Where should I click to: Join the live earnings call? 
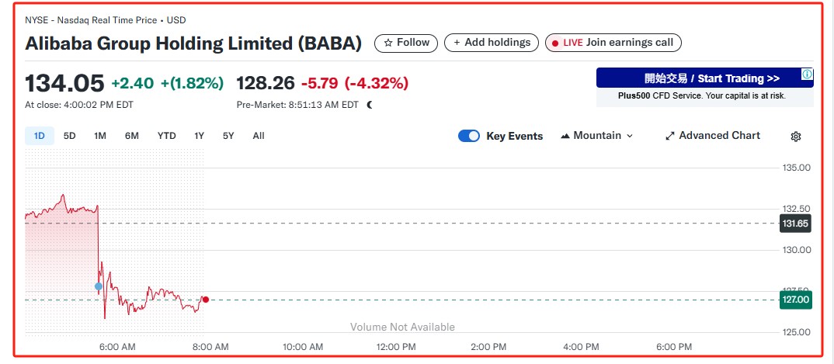point(613,43)
